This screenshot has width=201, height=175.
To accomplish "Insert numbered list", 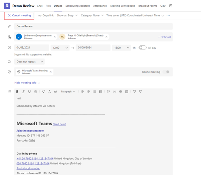I will tap(100, 92).
